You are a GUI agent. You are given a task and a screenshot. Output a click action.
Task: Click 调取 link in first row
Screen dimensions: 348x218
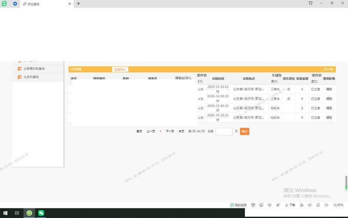click(329, 89)
